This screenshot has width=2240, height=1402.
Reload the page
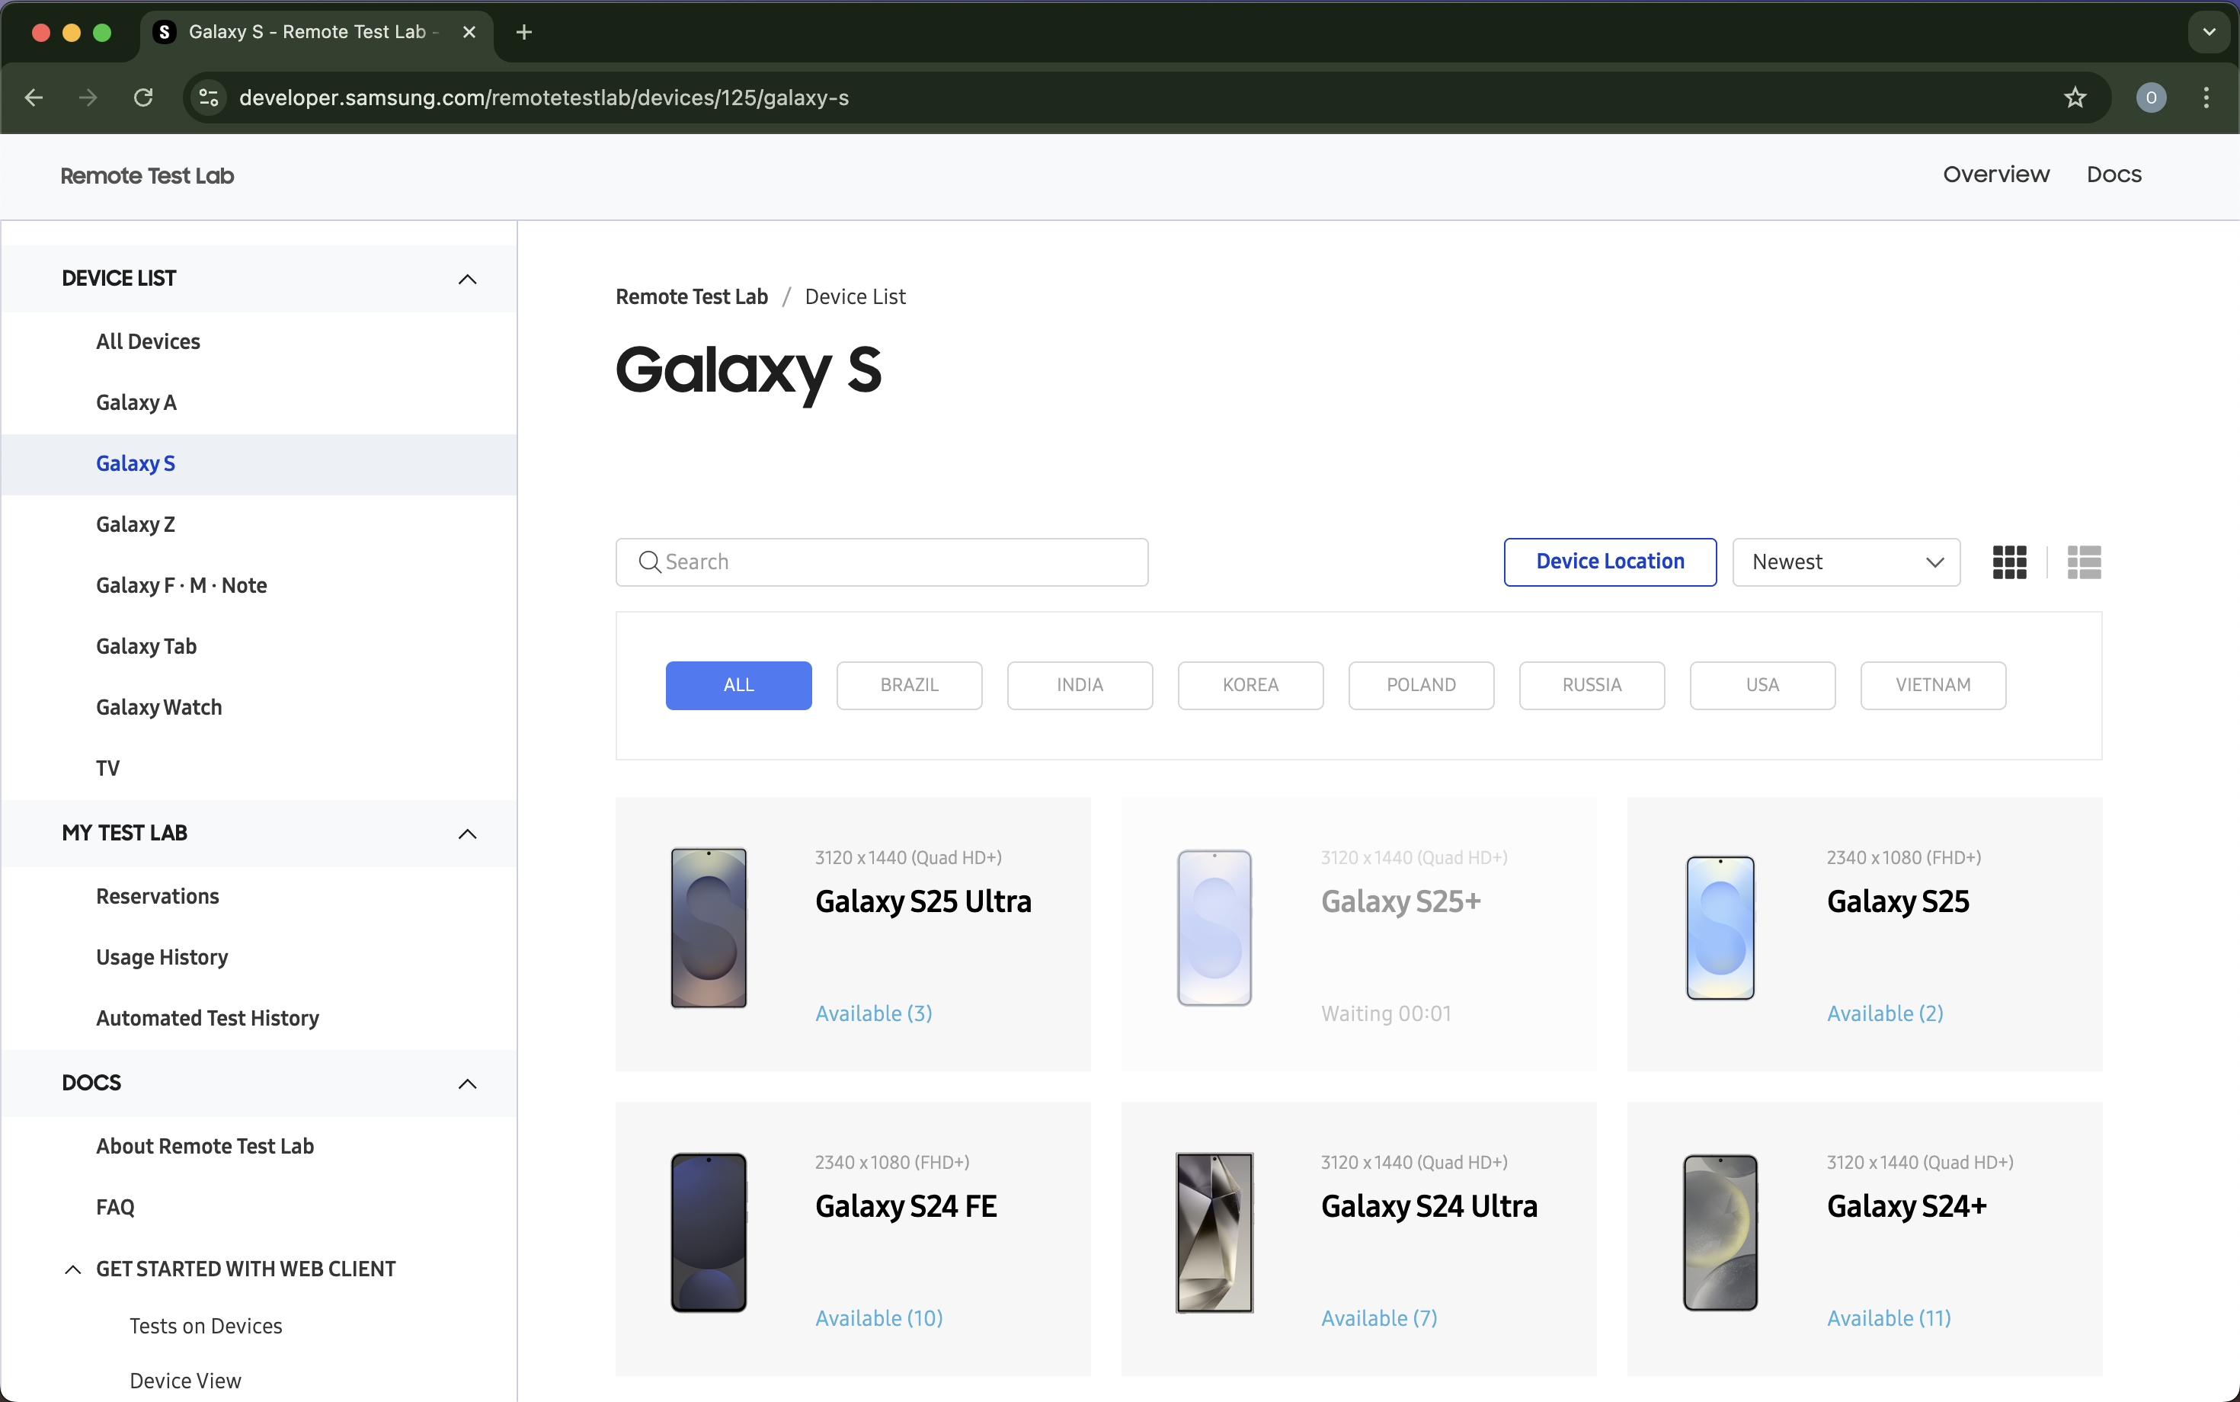pos(142,98)
